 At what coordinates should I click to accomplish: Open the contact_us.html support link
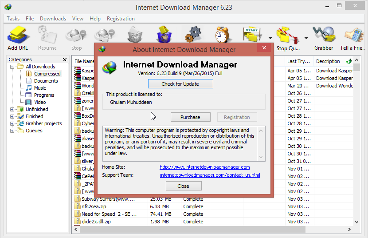(210, 175)
